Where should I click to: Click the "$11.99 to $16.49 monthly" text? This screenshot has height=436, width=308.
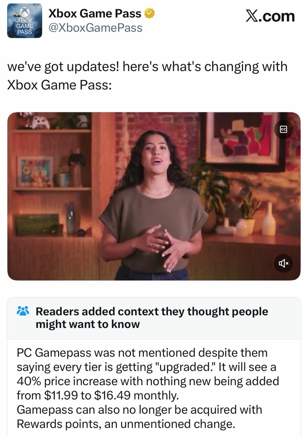pyautogui.click(x=112, y=395)
